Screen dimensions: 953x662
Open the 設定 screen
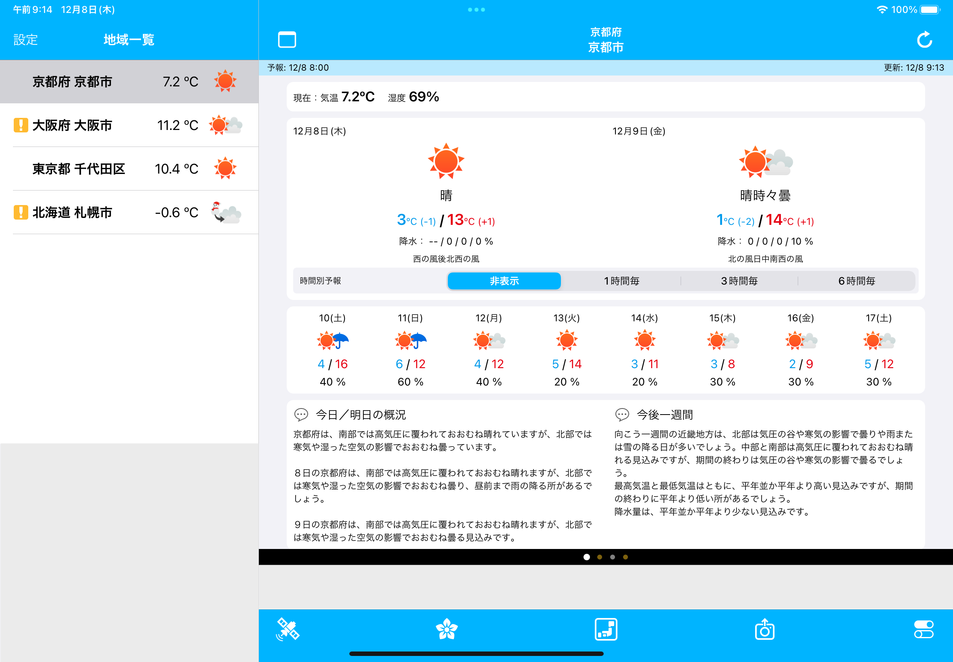point(25,40)
